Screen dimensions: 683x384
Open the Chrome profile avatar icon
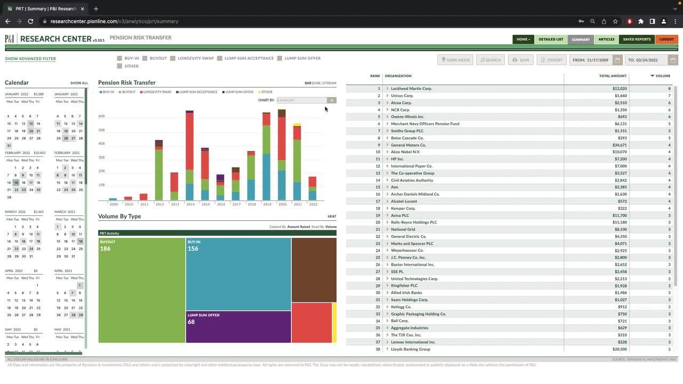tap(664, 21)
